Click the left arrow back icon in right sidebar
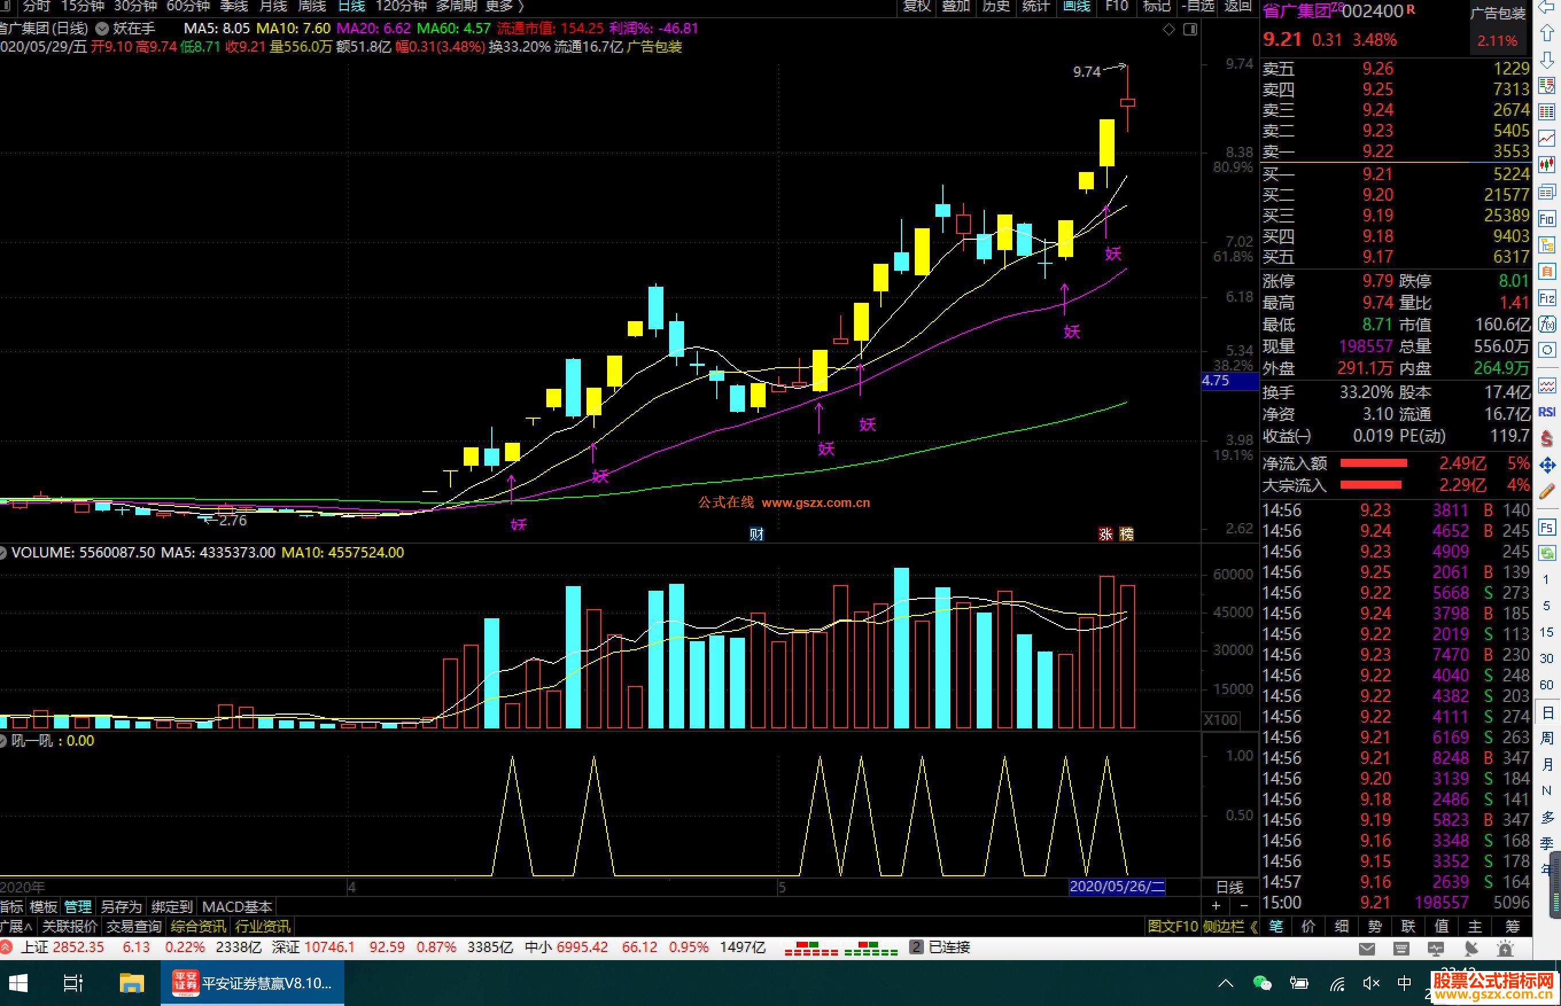The height and width of the screenshot is (1006, 1561). (x=1547, y=8)
